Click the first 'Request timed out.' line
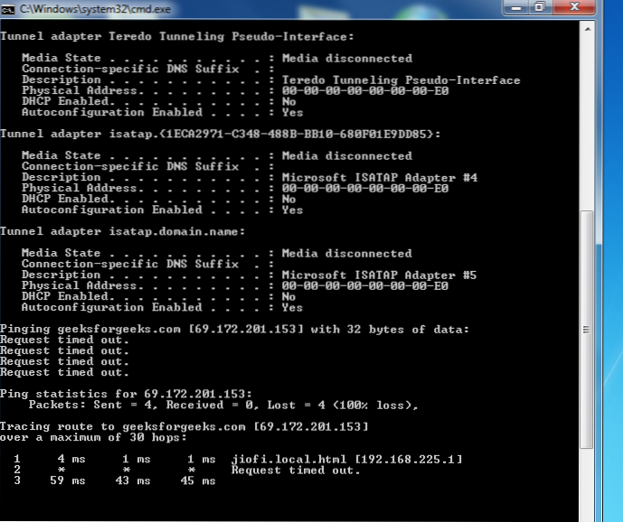The height and width of the screenshot is (522, 623). pos(64,340)
